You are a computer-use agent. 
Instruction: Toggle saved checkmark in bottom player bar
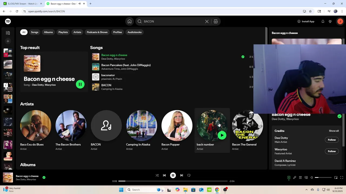[x=44, y=178]
